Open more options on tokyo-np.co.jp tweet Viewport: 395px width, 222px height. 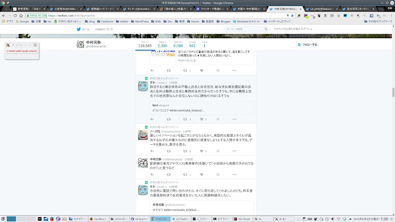tap(235, 70)
